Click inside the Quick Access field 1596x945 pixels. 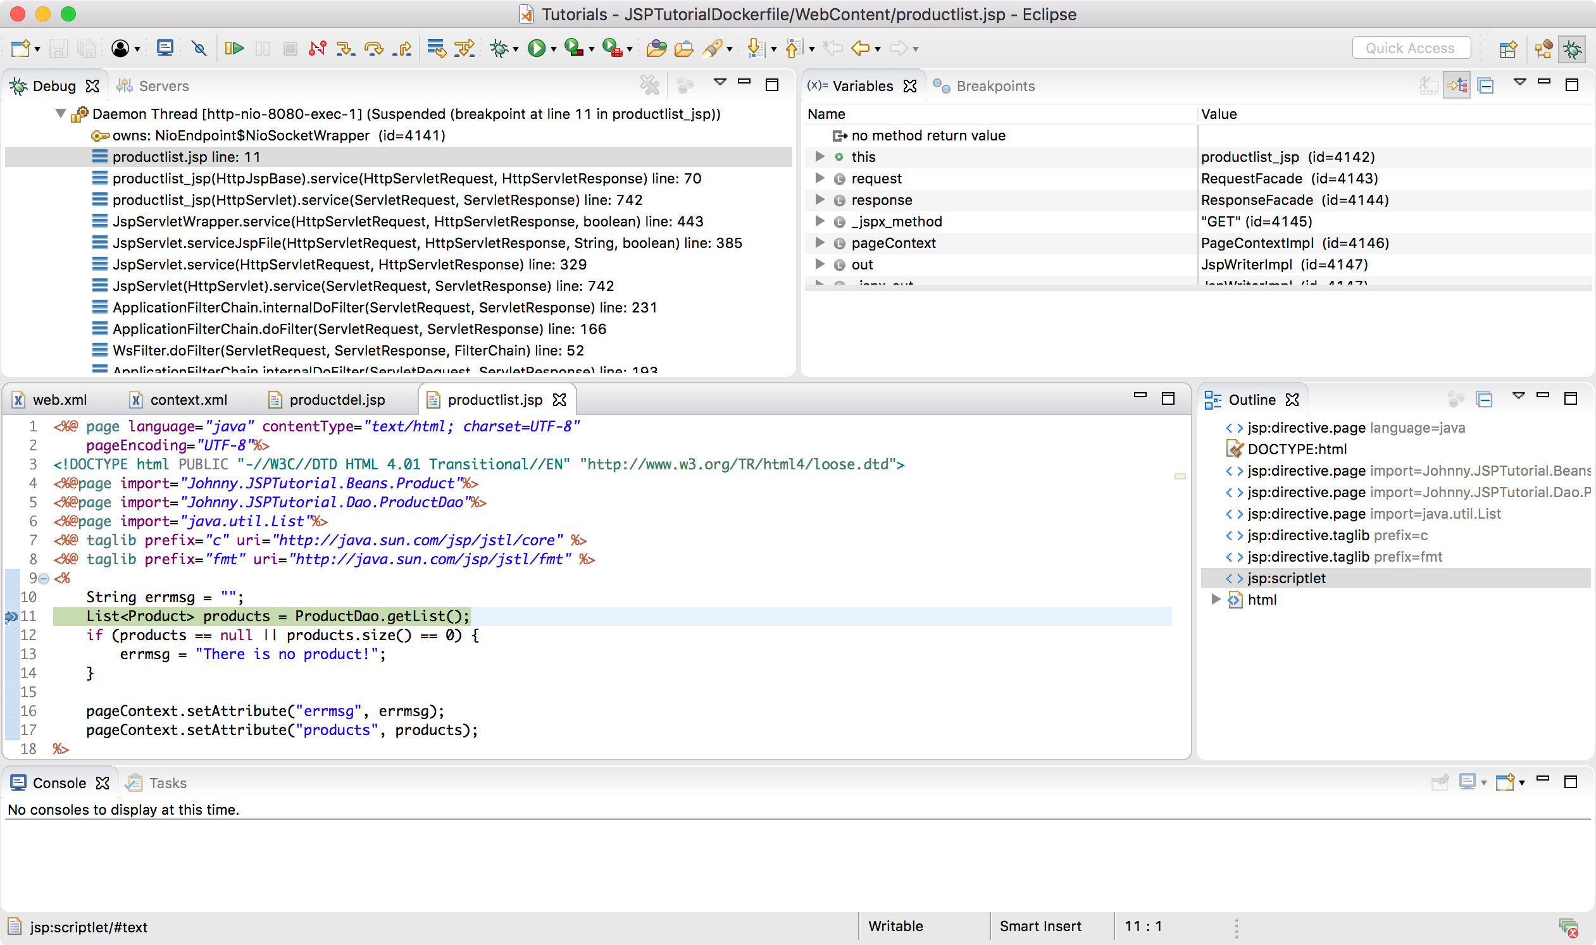point(1411,49)
